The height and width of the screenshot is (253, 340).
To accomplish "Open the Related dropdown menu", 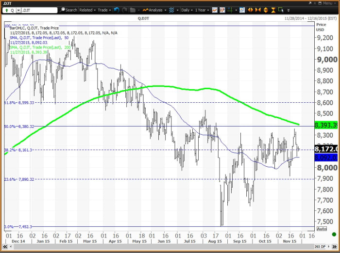I will [87, 10].
